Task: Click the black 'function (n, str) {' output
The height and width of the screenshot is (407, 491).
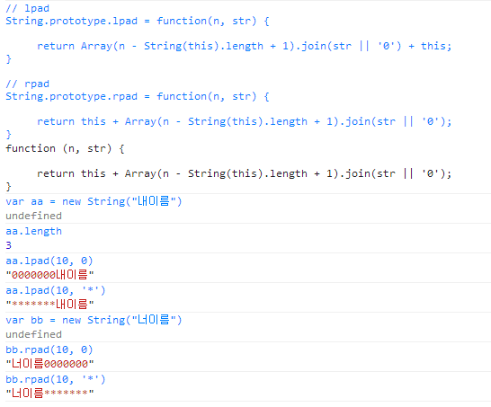Action: click(x=65, y=148)
